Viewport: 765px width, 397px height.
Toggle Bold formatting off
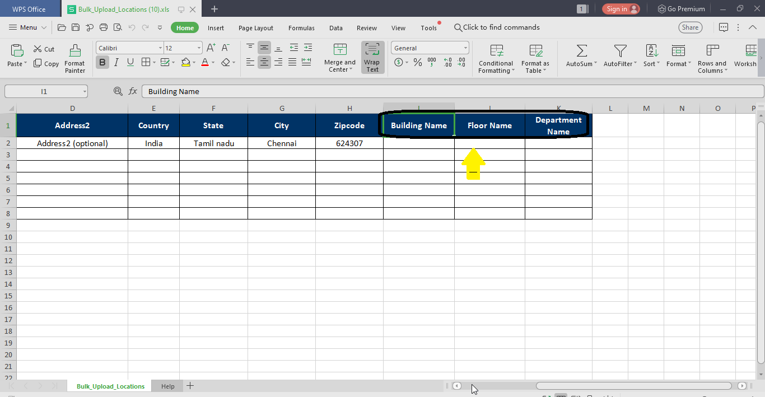[x=102, y=62]
